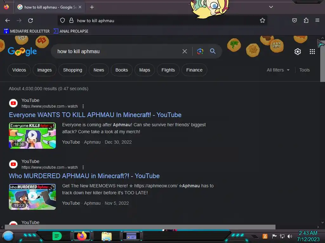Switch to the Maps filter
This screenshot has height=243, width=325.
[145, 70]
